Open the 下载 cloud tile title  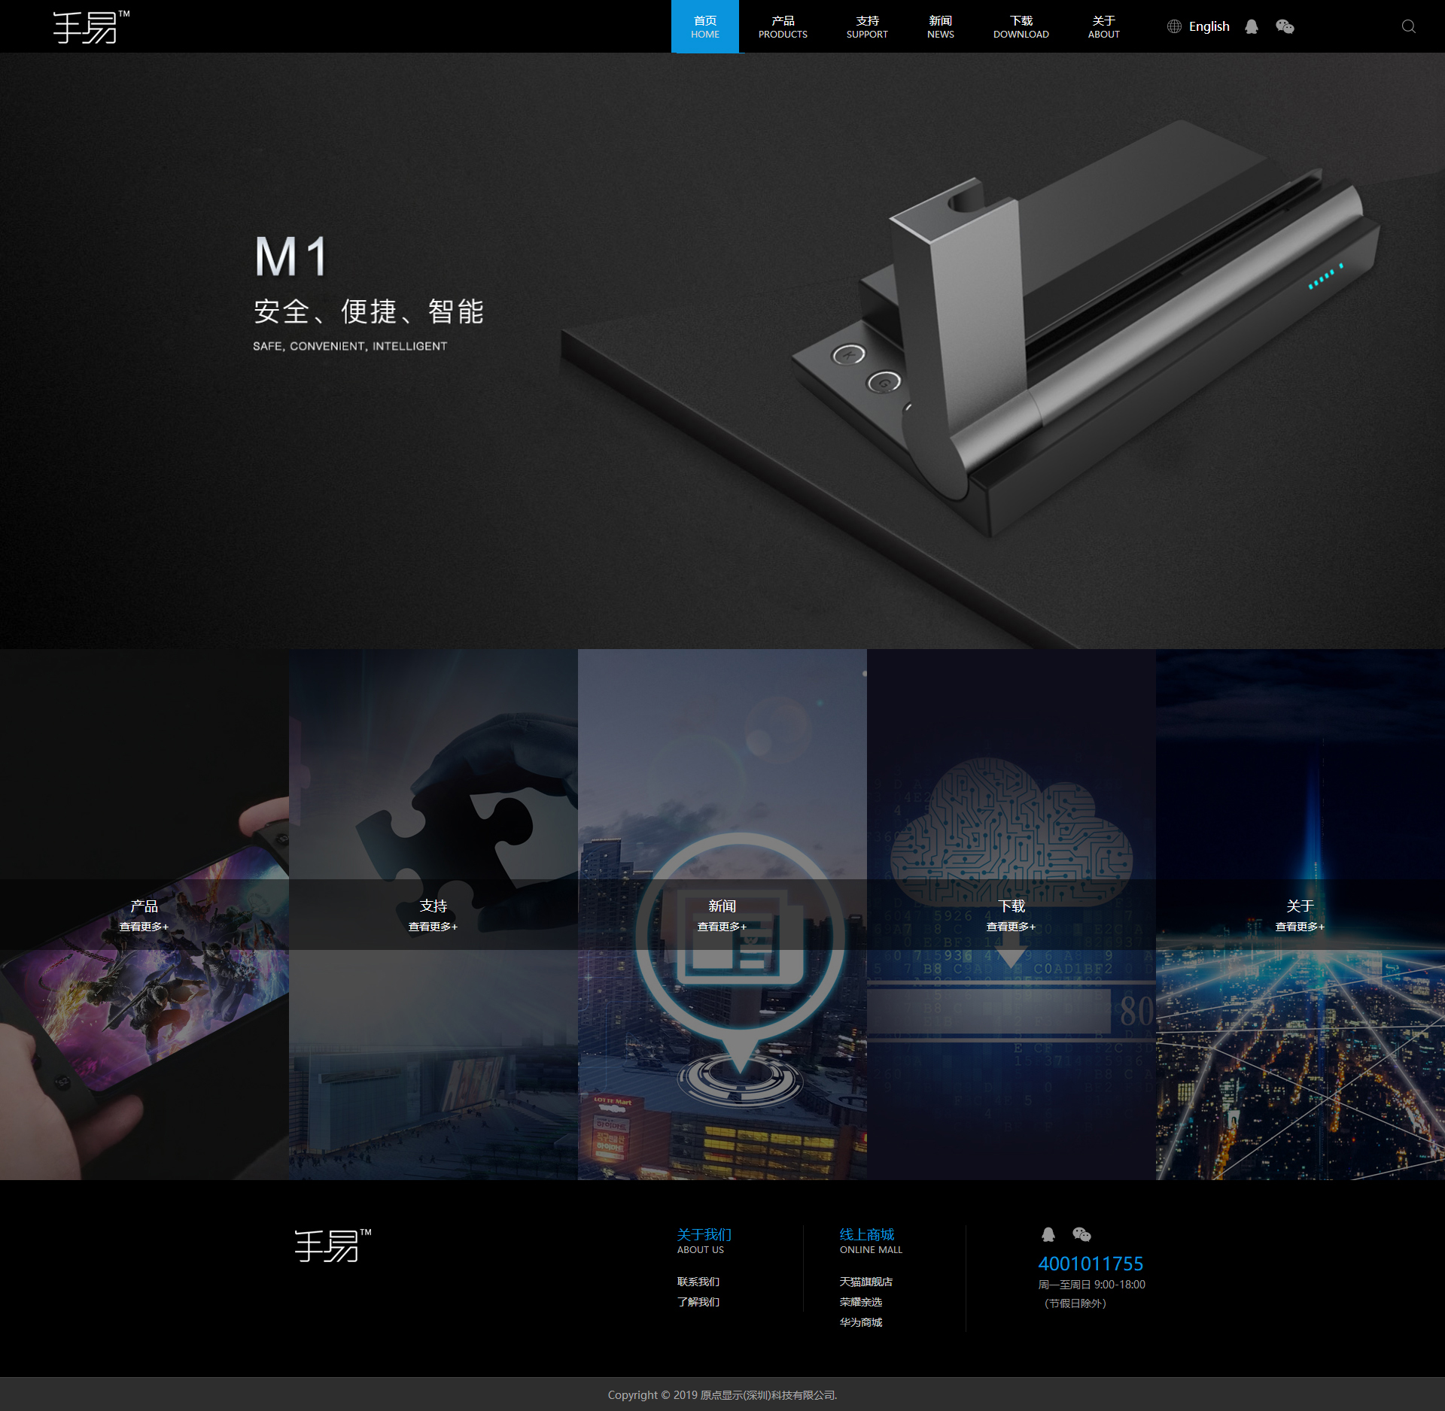pos(1011,906)
